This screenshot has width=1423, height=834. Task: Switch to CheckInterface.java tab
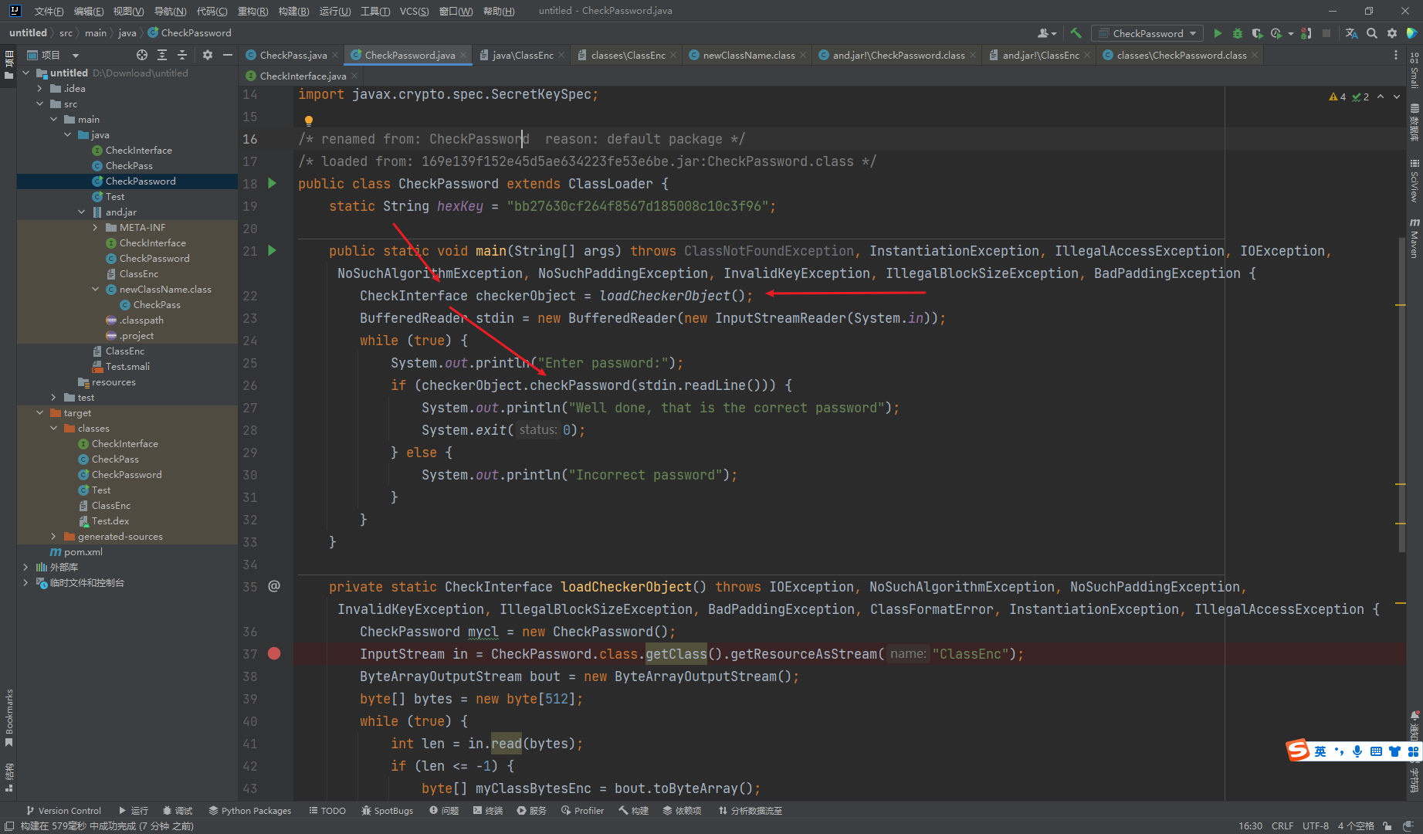pos(303,76)
